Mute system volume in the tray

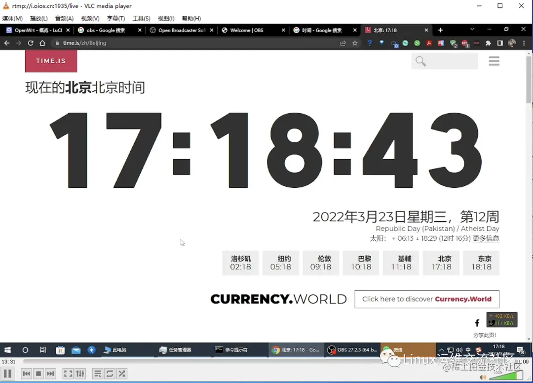[459, 350]
